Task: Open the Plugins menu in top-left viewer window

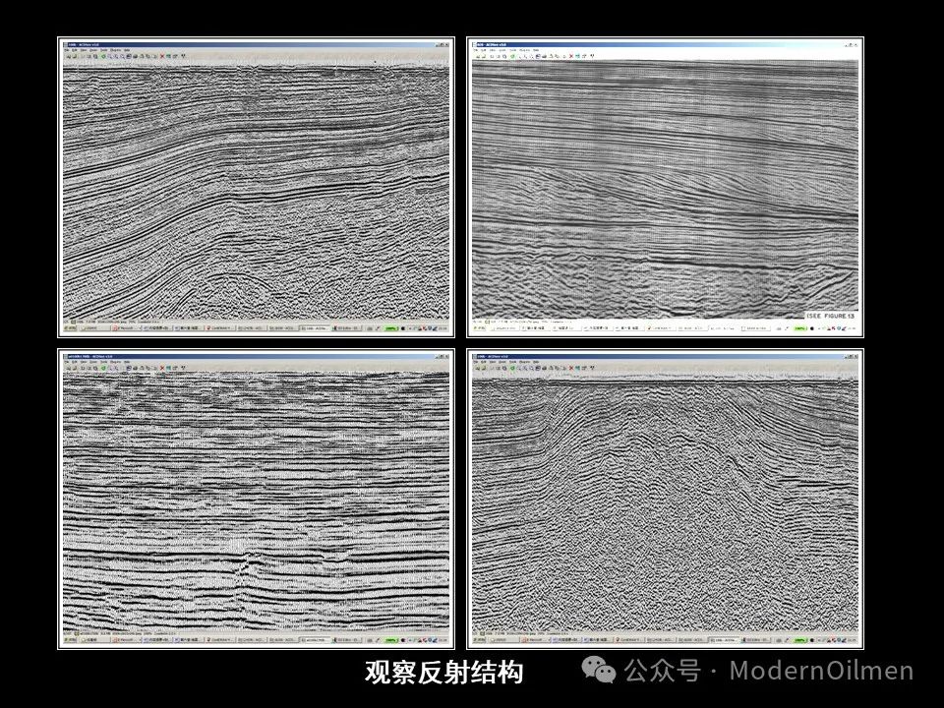Action: pos(116,50)
